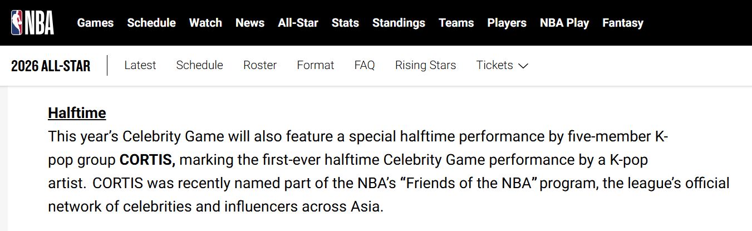This screenshot has height=231, width=752.
Task: Go to the Players page
Action: pyautogui.click(x=507, y=23)
